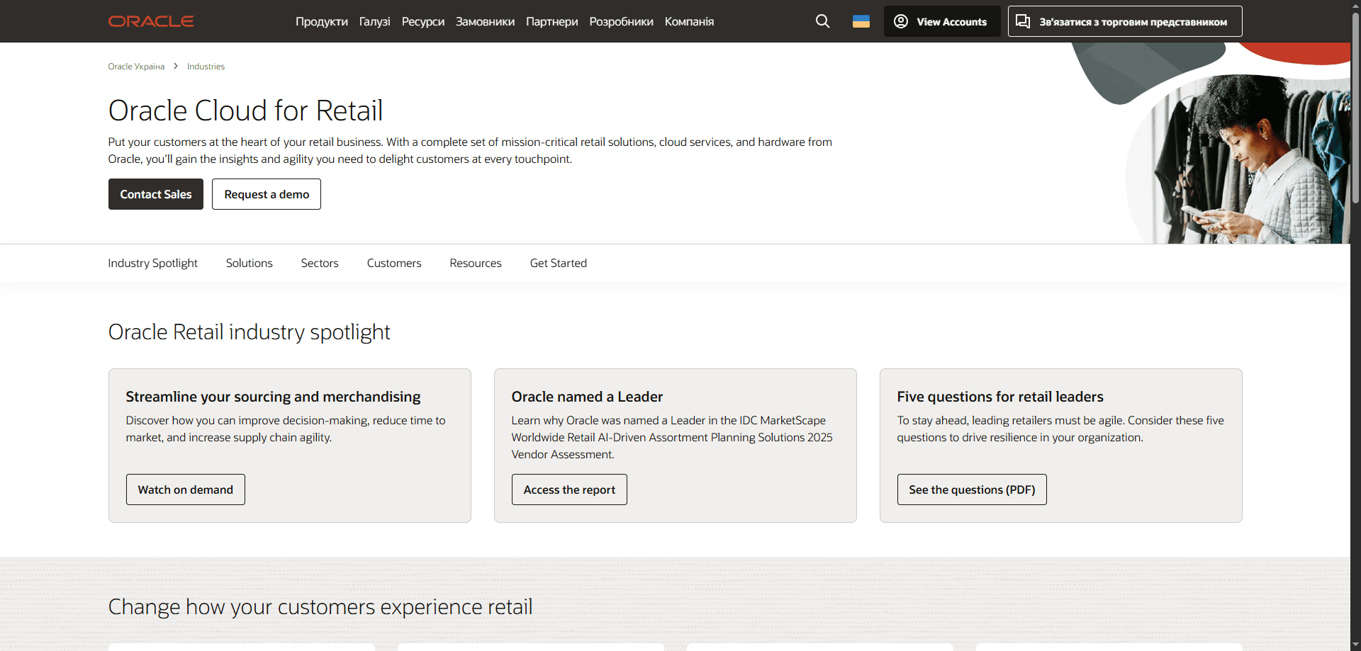The image size is (1361, 651).
Task: Open the Ресурси menu
Action: pos(423,21)
